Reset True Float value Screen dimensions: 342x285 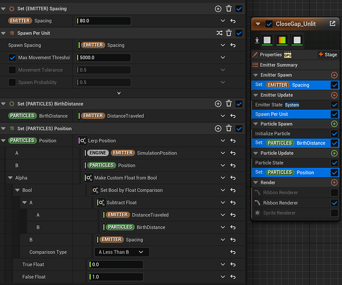coord(233,264)
